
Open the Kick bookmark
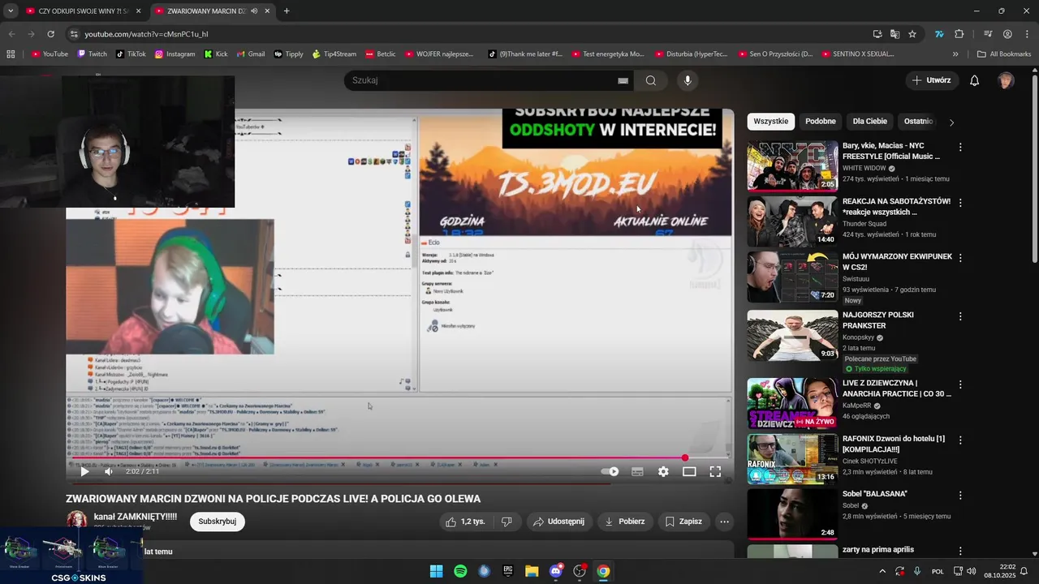click(216, 54)
